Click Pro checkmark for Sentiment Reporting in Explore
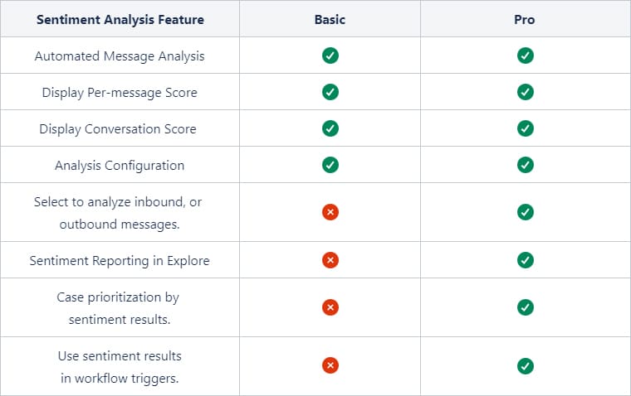 526,260
